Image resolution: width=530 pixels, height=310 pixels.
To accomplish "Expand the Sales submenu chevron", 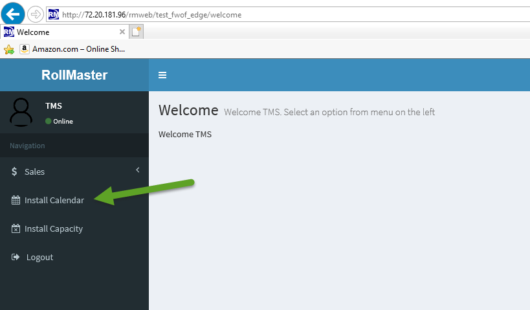I will [138, 170].
